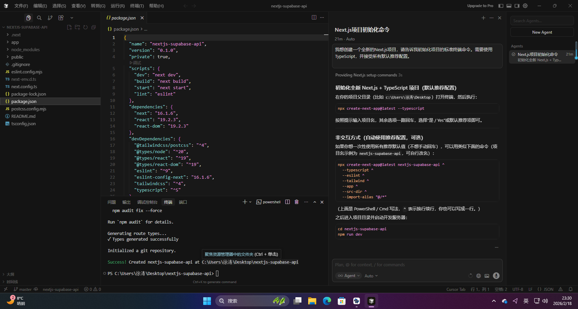Open the errors and warnings status item
This screenshot has width=578, height=309.
pyautogui.click(x=93, y=289)
